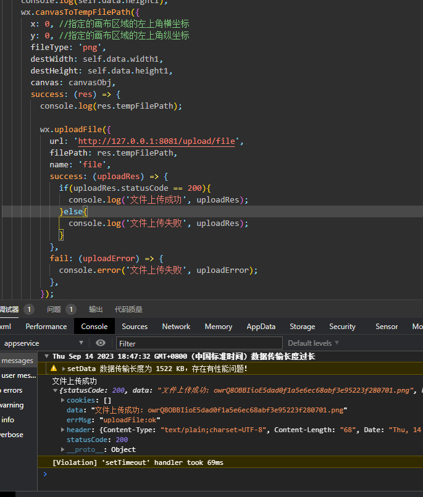
Task: Click the badge next to 问题 tab
Action: (71, 309)
